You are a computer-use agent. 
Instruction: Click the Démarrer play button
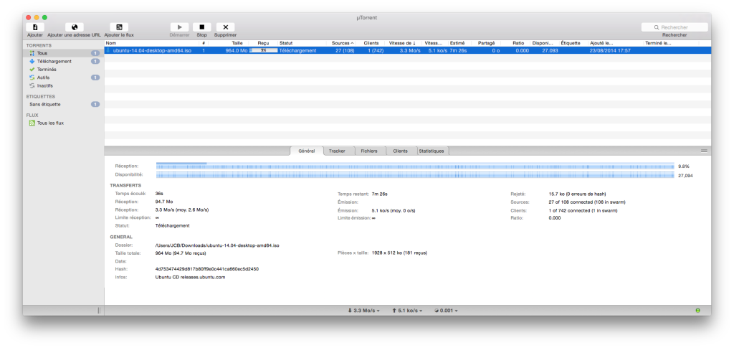[179, 27]
